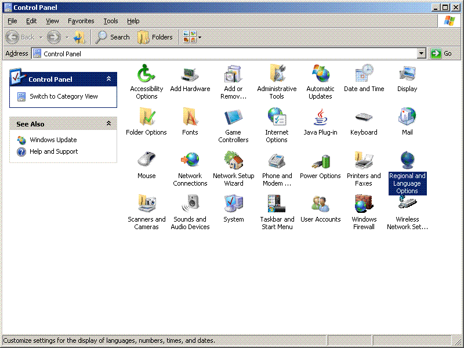Image resolution: width=464 pixels, height=348 pixels.
Task: Open the Help menu
Action: (x=133, y=21)
